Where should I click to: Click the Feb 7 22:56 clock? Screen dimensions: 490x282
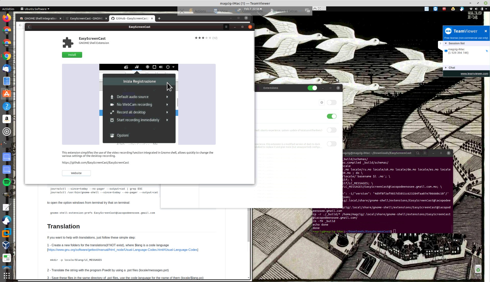252,9
